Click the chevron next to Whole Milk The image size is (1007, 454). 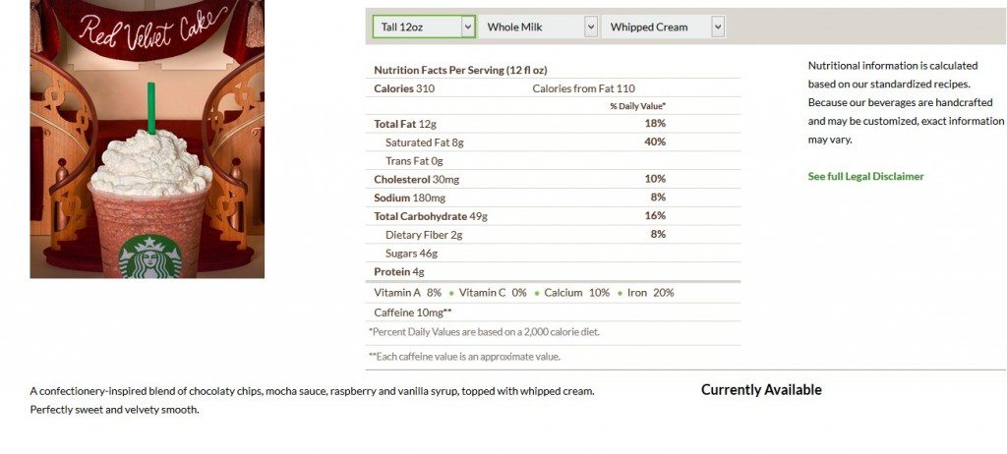(591, 27)
